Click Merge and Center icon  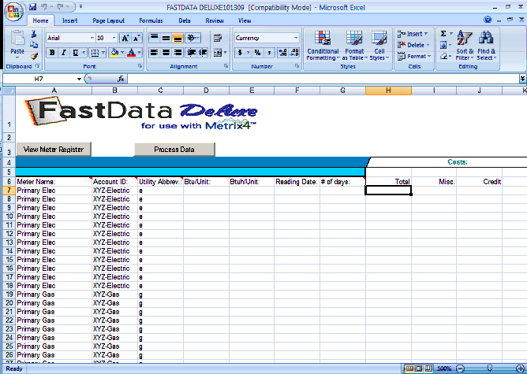click(218, 53)
